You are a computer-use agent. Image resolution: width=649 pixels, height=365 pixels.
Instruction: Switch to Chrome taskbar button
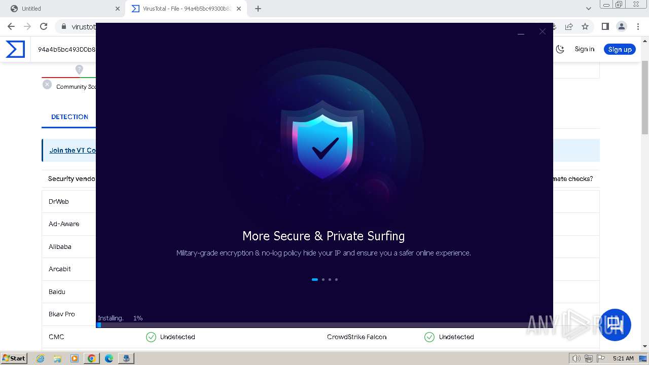click(92, 358)
